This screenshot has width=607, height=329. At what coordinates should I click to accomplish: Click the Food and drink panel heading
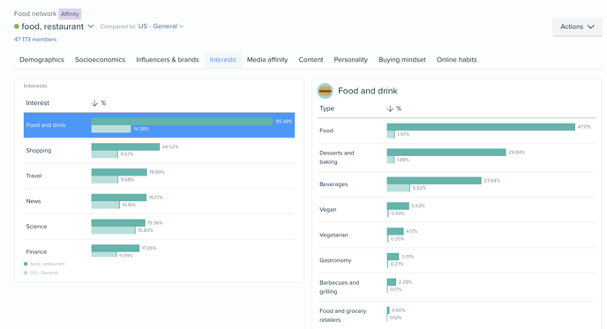pyautogui.click(x=367, y=91)
